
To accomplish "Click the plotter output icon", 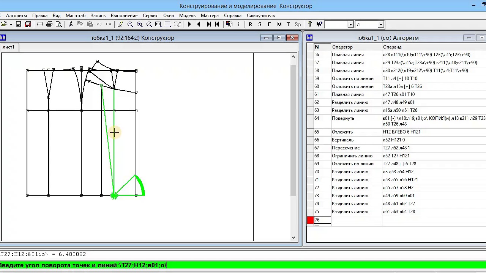I will (40, 24).
